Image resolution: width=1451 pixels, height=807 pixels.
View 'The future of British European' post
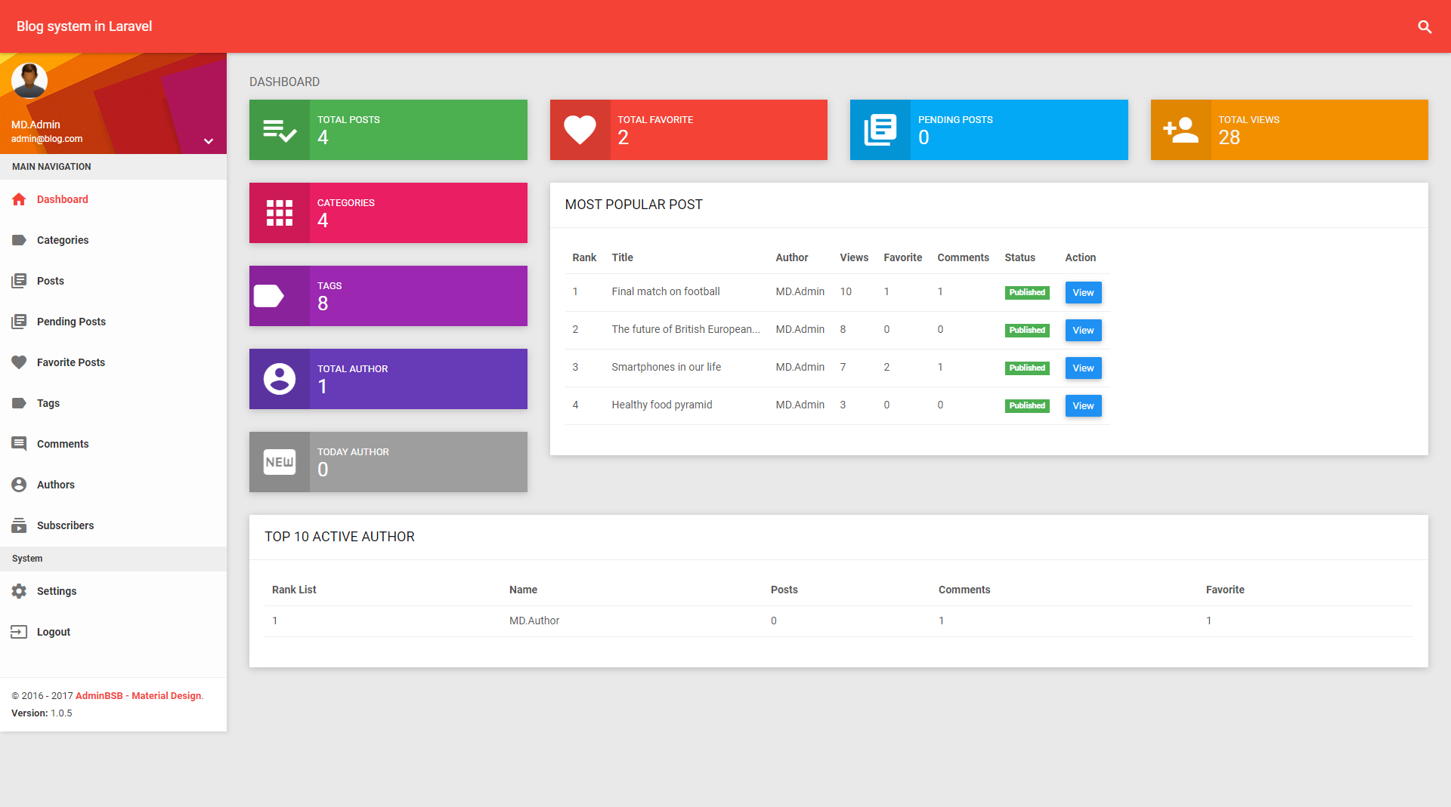coord(1083,331)
